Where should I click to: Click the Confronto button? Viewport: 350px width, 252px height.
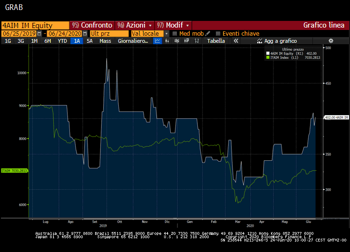tap(92, 25)
